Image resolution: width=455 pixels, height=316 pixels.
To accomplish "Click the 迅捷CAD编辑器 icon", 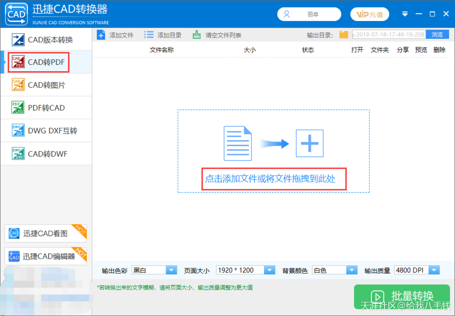I will [x=14, y=256].
